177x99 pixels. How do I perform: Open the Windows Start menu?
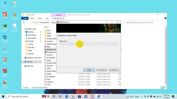tap(3, 97)
